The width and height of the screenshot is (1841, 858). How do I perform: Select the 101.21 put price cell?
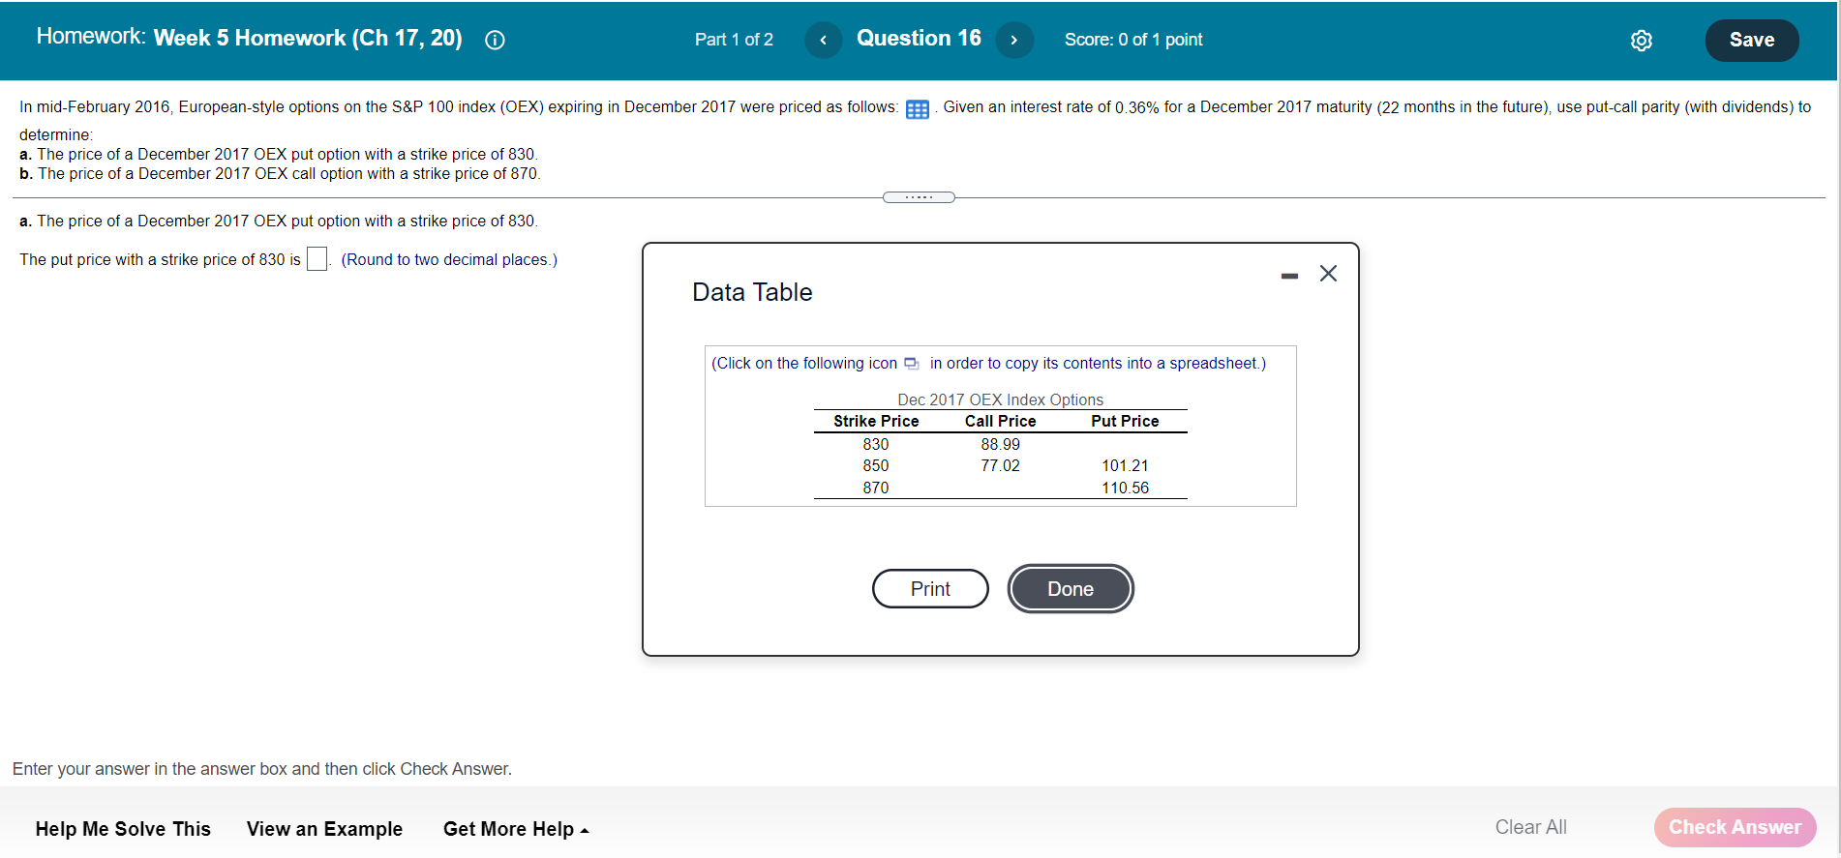point(1125,465)
